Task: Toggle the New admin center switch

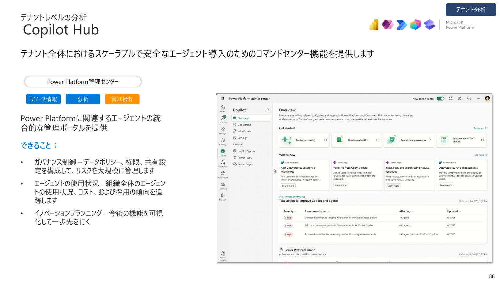Action: pos(441,99)
